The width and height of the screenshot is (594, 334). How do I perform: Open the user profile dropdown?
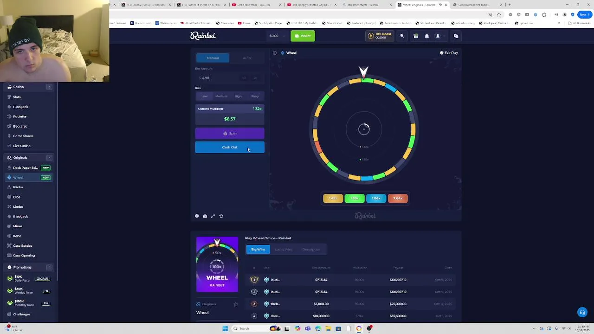pos(439,36)
